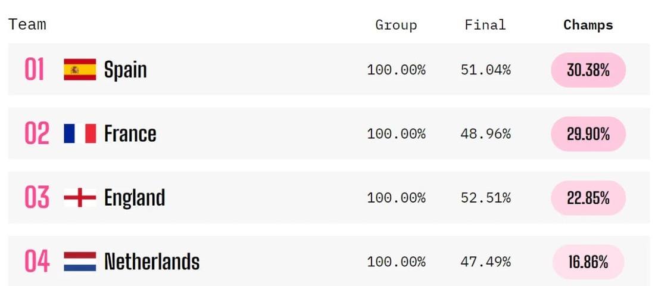Open the Netherlands team name
Image resolution: width=655 pixels, height=286 pixels.
pos(152,262)
